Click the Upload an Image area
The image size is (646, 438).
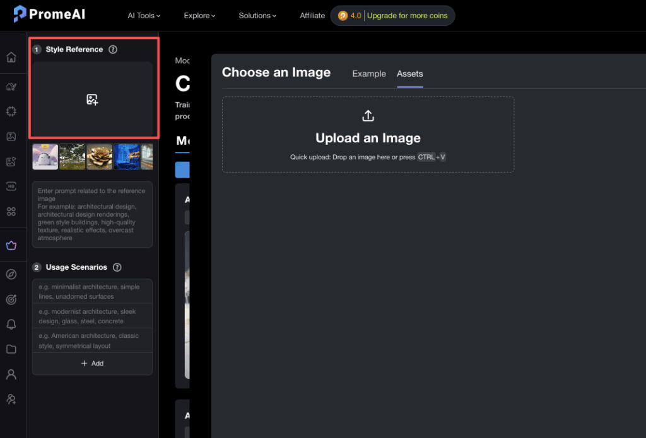coord(368,135)
